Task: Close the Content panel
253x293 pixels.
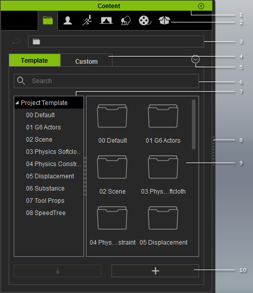Action: point(201,6)
